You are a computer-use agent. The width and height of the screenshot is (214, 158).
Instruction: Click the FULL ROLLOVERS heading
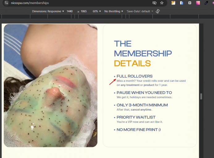[x=135, y=76]
